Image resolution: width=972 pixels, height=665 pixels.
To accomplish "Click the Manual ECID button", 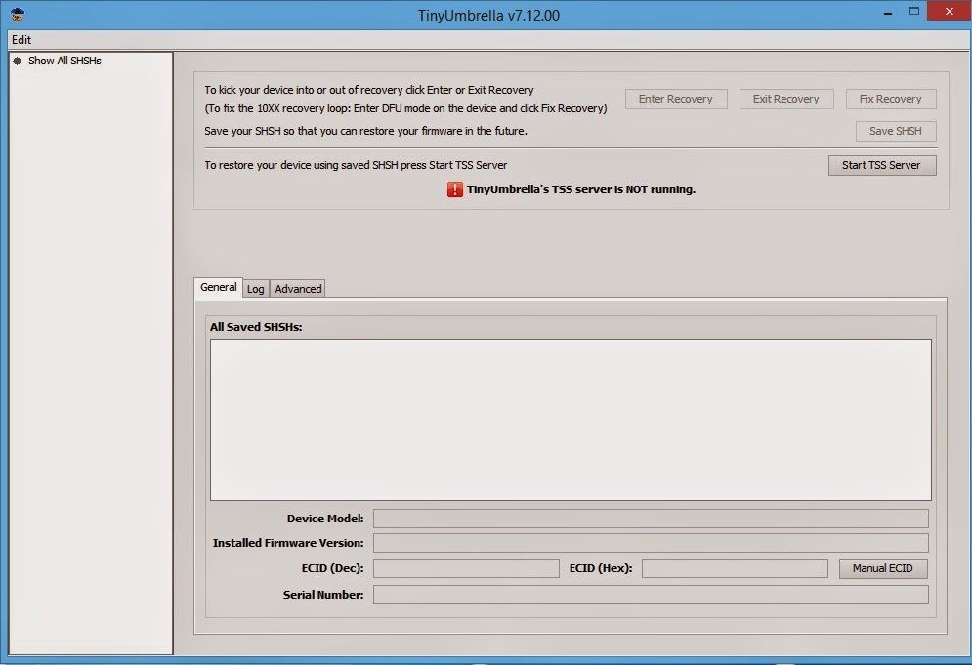I will tap(883, 568).
